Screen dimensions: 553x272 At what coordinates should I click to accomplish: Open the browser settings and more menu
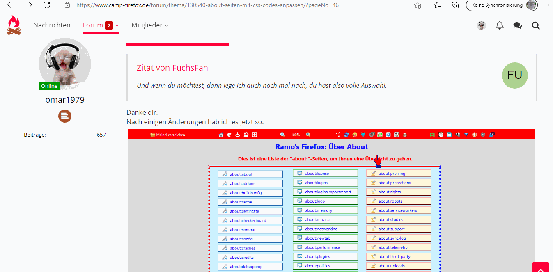coord(548,5)
